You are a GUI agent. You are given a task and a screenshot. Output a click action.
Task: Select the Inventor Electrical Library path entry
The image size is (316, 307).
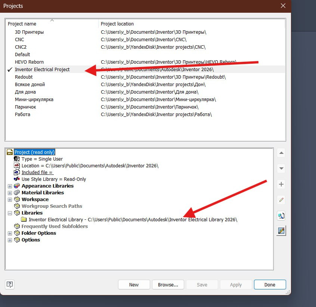pos(133,219)
